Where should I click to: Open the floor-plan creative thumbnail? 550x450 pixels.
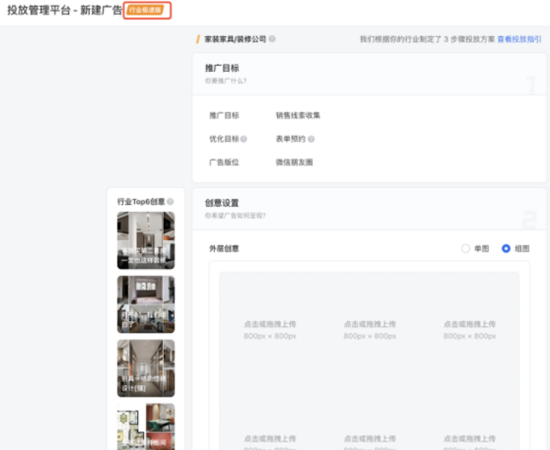[x=146, y=426]
